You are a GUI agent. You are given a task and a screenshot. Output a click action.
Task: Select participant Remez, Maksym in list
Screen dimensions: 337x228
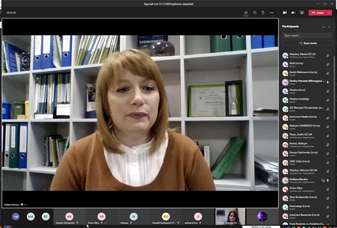[307, 145]
